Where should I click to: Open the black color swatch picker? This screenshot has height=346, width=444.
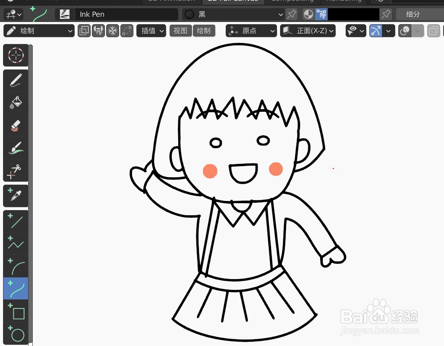click(x=353, y=14)
